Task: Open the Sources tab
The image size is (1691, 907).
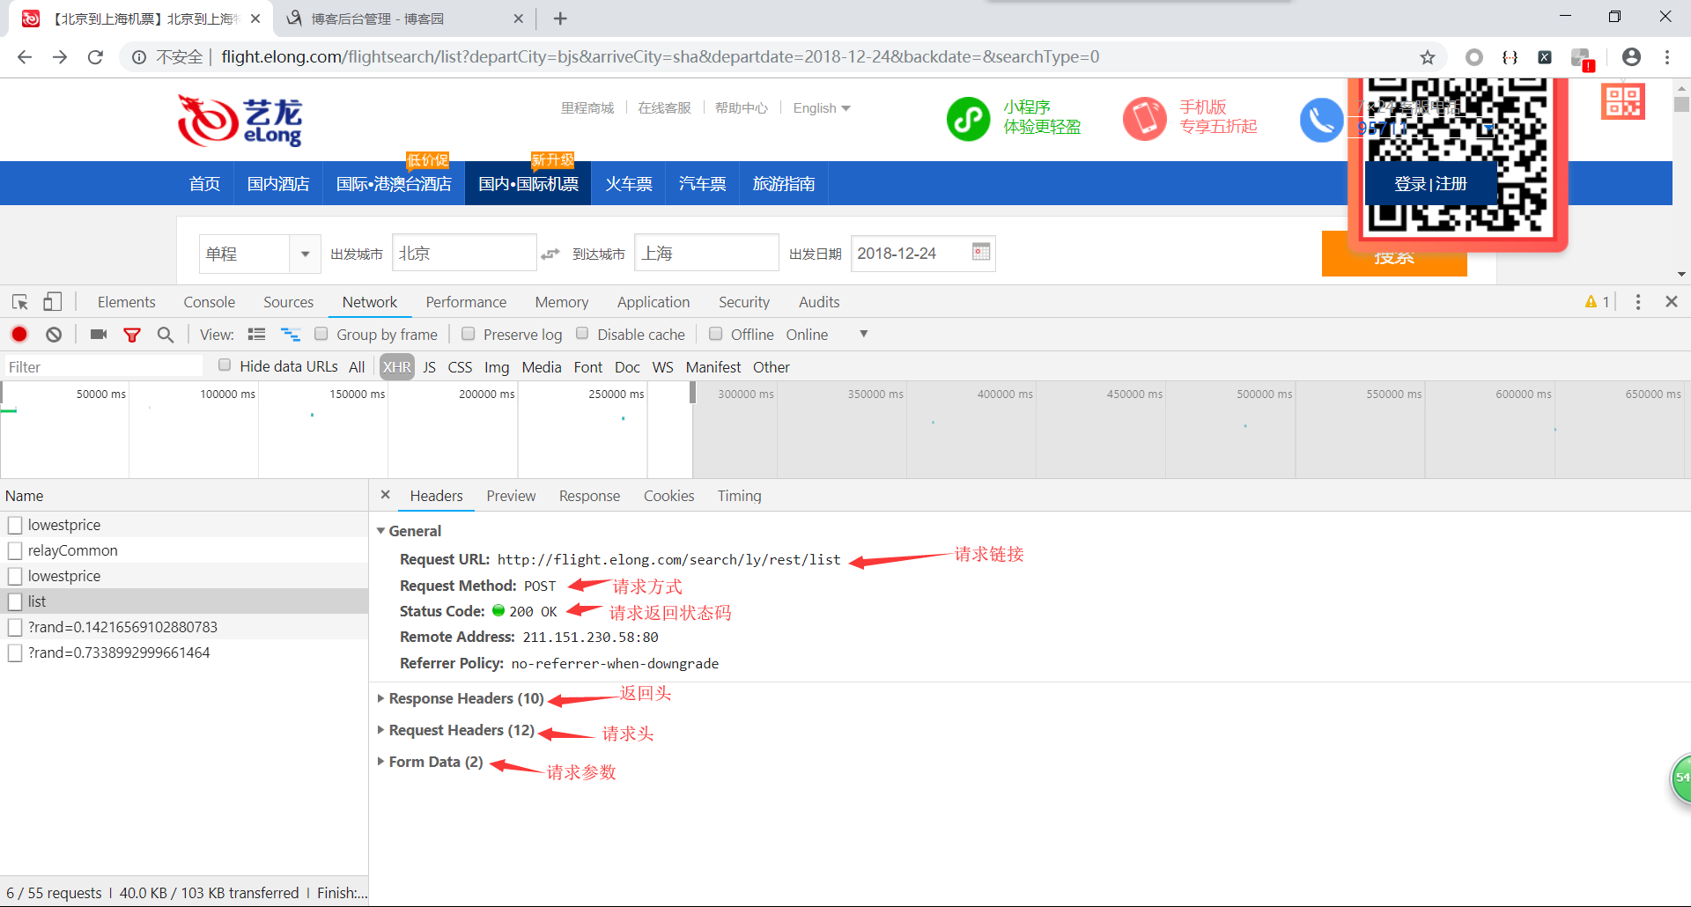Action: (x=288, y=302)
